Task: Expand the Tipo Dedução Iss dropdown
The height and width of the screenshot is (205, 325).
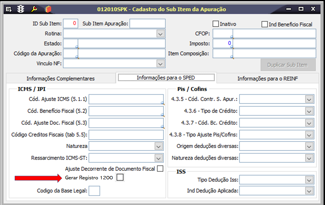Action: (x=309, y=180)
